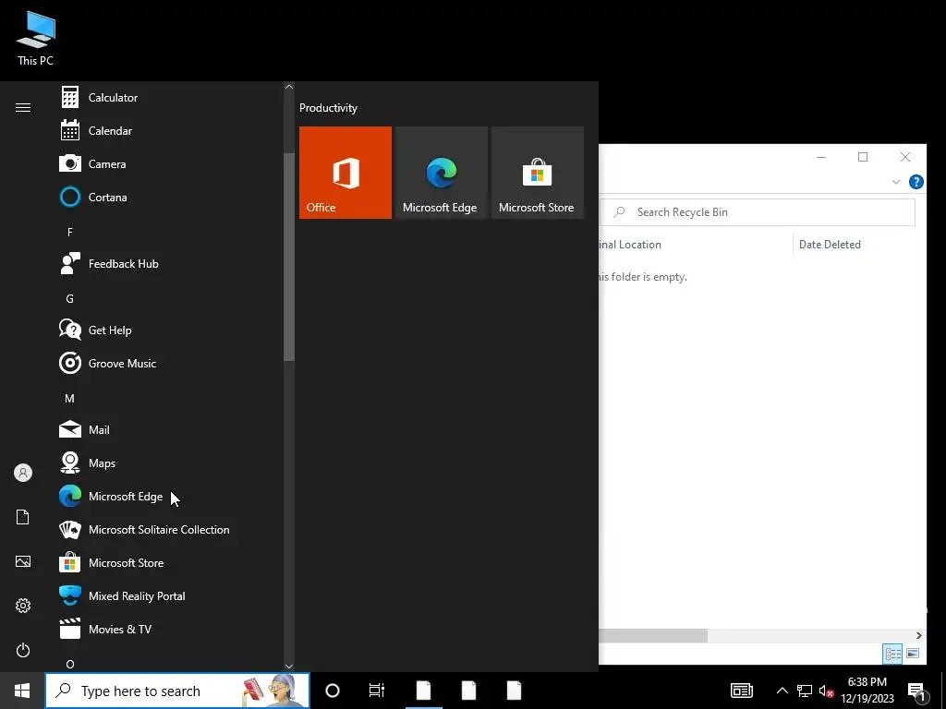The image size is (946, 709).
Task: Open the Mail app
Action: coord(169,430)
